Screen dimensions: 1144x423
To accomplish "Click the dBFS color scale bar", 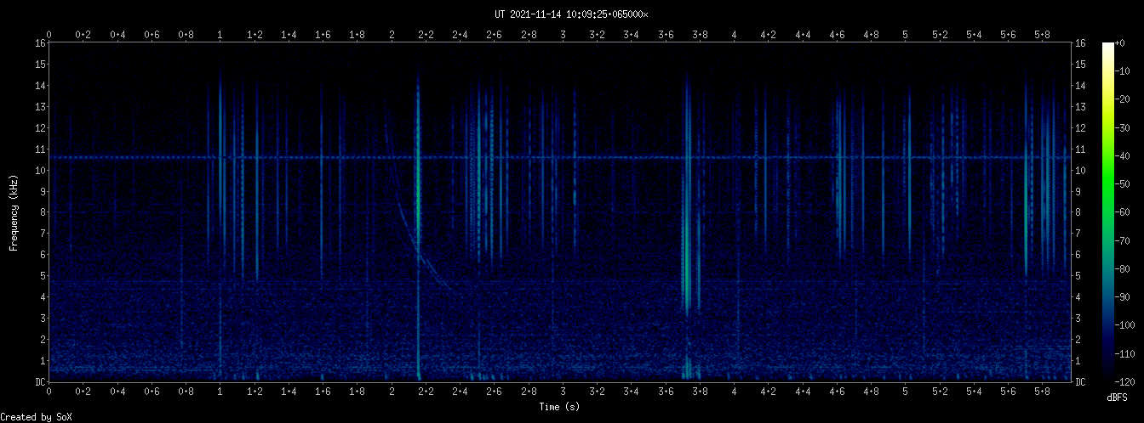I will 1107,211.
